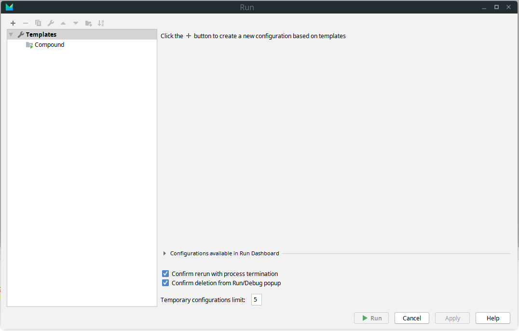Screen dimensions: 519x331
Task: Click the Compound folder icon in tree
Action: click(x=29, y=45)
